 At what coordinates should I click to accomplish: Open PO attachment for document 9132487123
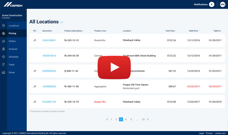point(35,102)
